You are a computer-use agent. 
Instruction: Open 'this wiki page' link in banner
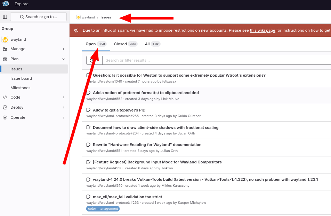[x=263, y=30]
